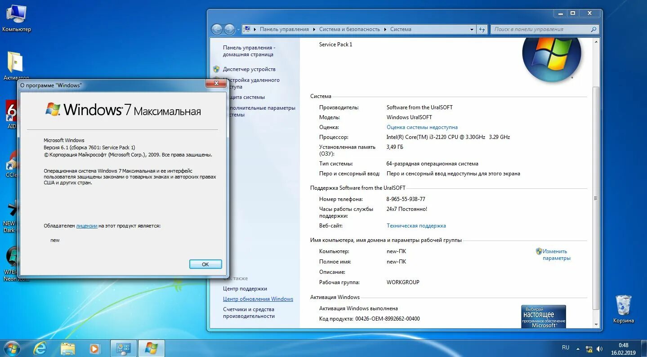Expand the arrow after Система и безопасность breadcrumb

tap(385, 29)
